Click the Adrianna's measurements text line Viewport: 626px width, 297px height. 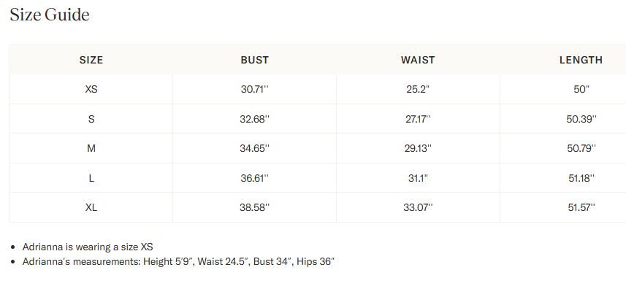(x=178, y=261)
